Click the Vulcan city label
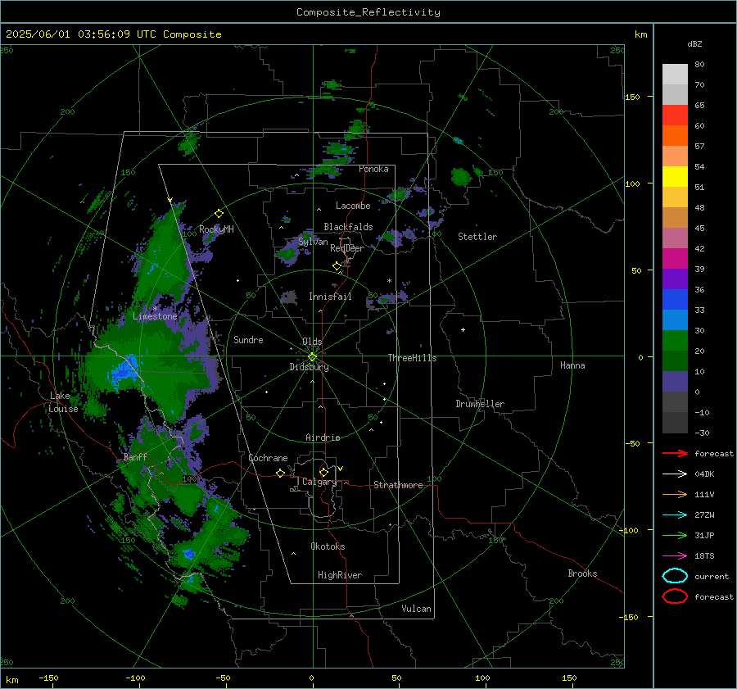Viewport: 737px width, 689px height. 416,609
